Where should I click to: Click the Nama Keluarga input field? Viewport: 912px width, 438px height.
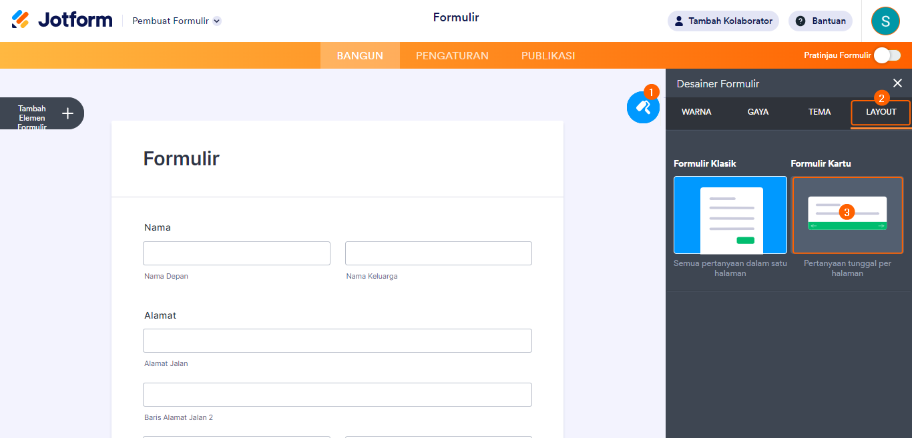[x=439, y=253]
